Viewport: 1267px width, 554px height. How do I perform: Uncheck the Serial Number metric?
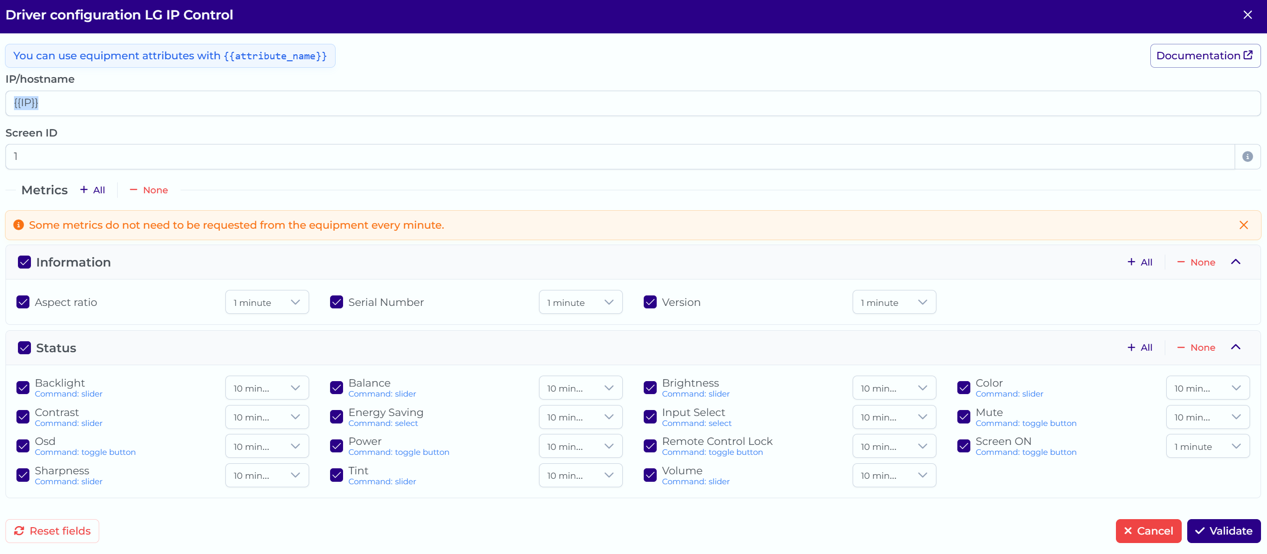point(337,302)
